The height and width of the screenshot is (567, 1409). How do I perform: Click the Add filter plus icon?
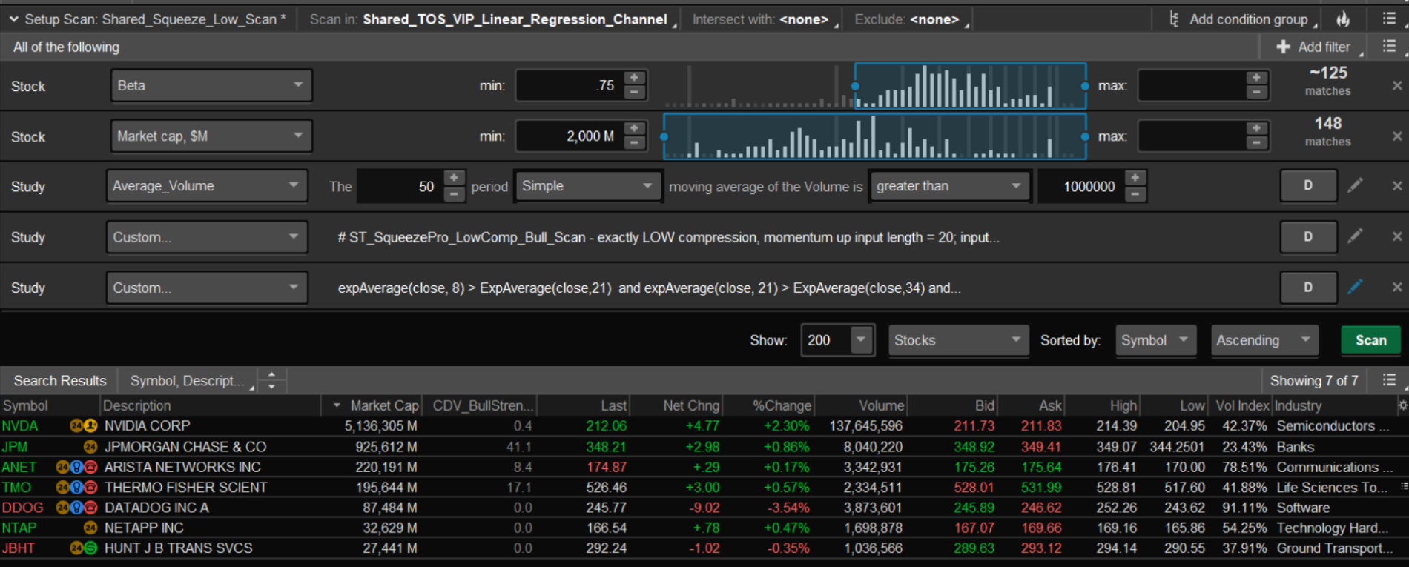pos(1283,47)
